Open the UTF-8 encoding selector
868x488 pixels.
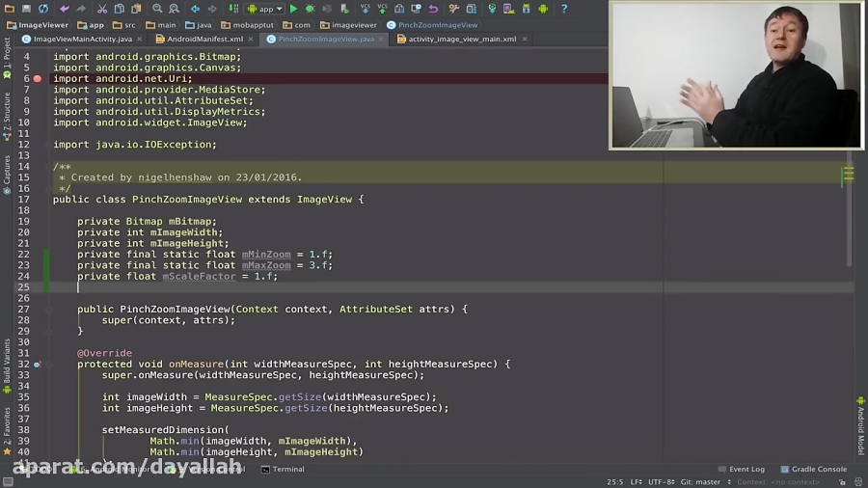(x=660, y=481)
